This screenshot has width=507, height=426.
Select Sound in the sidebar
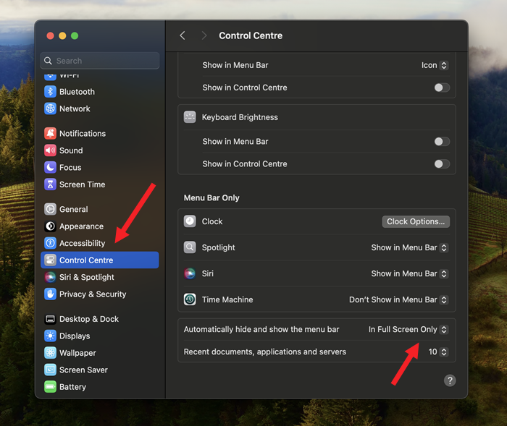click(x=100, y=150)
